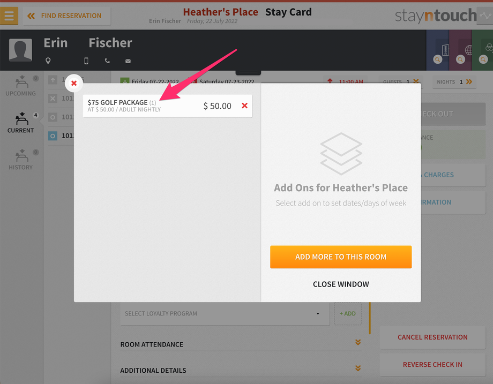Click Close Window link

coord(341,284)
